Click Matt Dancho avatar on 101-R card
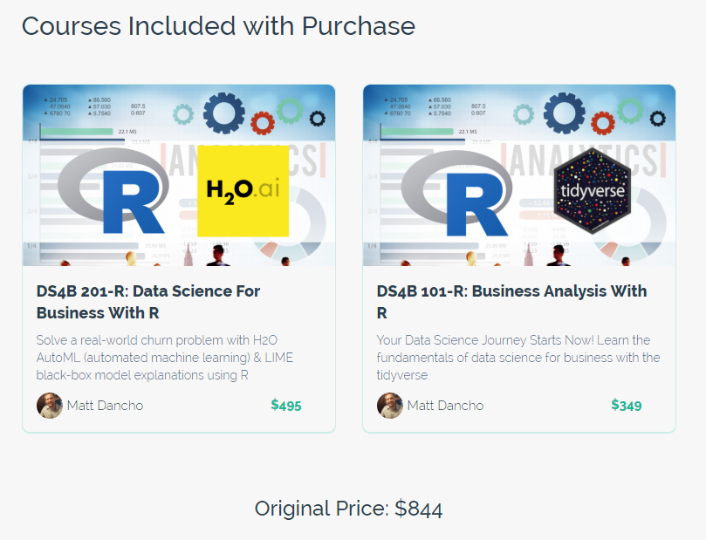The image size is (706, 540). pyautogui.click(x=390, y=406)
